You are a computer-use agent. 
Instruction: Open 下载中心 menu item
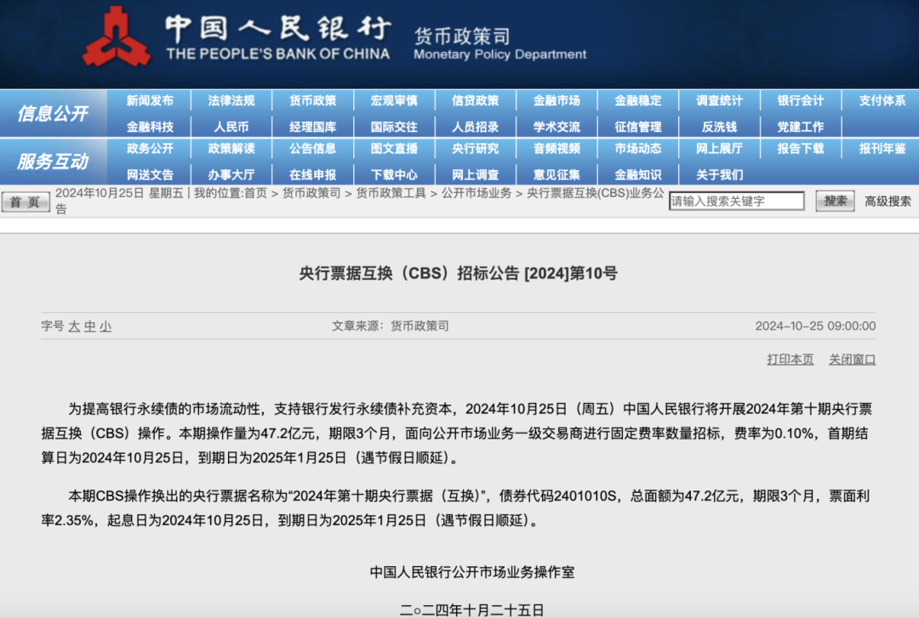point(395,175)
